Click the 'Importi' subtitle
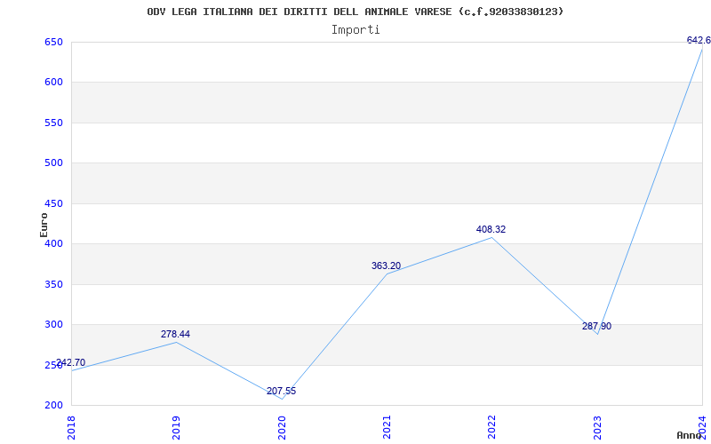The image size is (711, 444). pos(355,30)
